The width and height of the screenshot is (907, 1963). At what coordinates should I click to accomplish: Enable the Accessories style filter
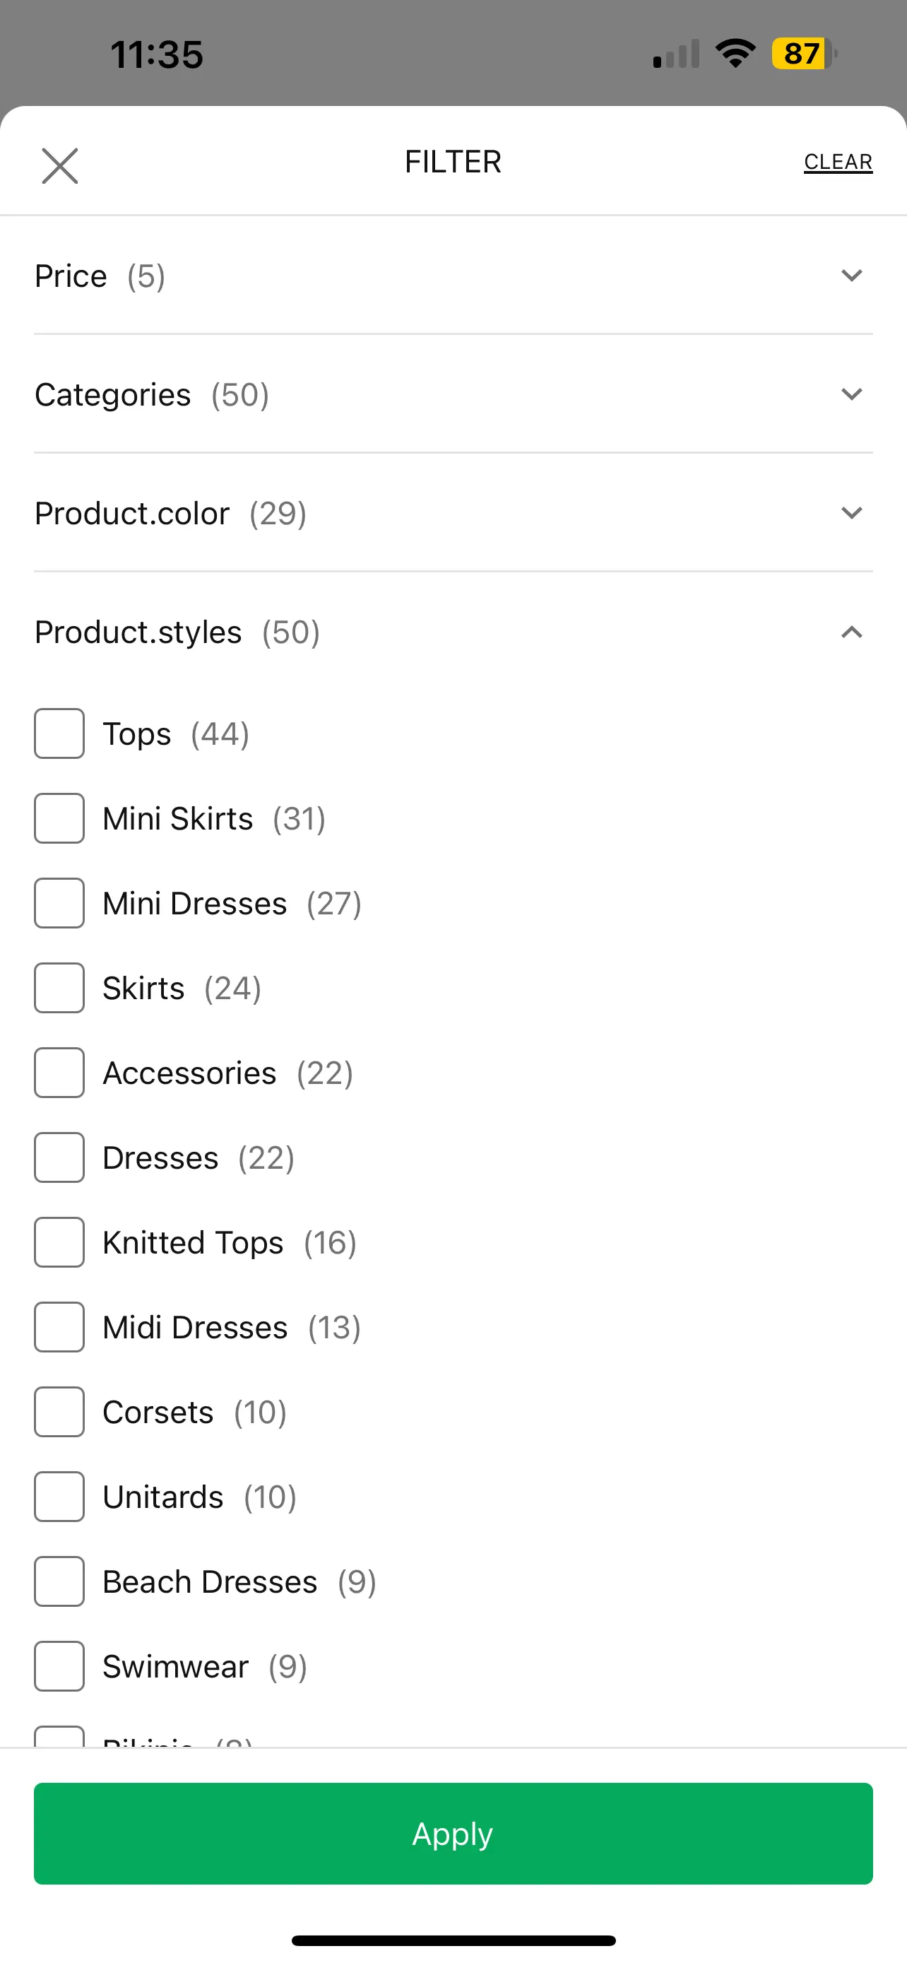(x=59, y=1073)
